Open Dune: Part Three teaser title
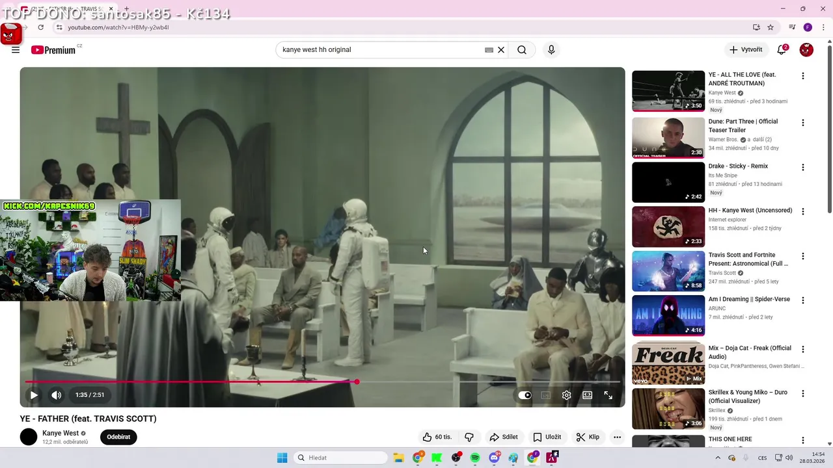833x468 pixels. 743,126
